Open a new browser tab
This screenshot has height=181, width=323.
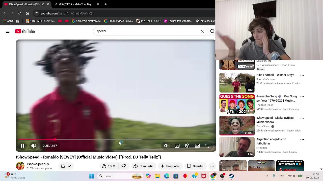pos(105,4)
